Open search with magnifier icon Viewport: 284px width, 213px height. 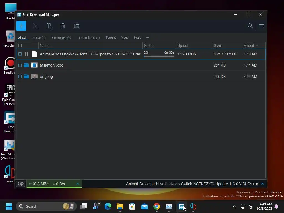(x=250, y=26)
